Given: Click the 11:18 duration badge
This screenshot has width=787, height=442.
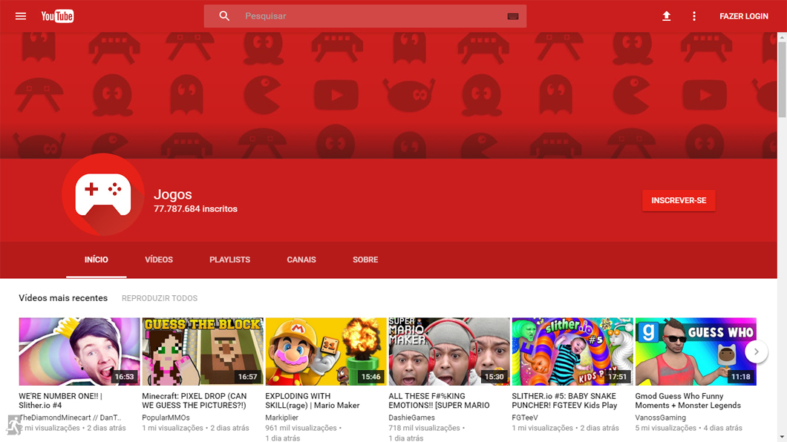Looking at the screenshot, I should click(x=740, y=376).
